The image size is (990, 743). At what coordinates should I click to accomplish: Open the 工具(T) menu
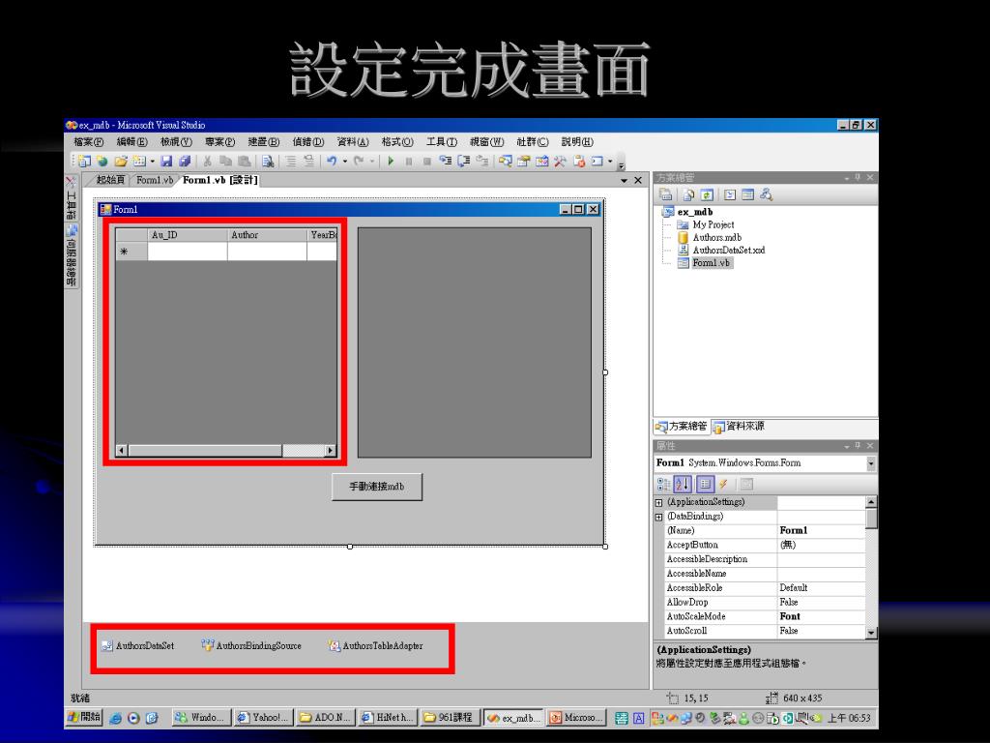(441, 142)
